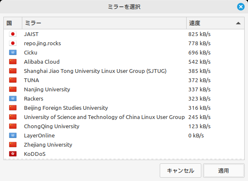Pick the Zhejiang University mirror entry
This screenshot has width=248, height=181.
pyautogui.click(x=124, y=145)
